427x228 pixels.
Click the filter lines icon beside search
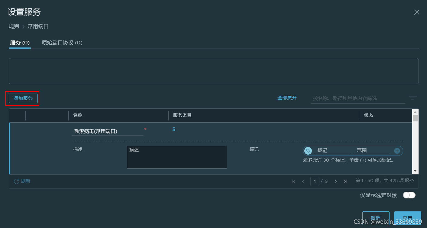click(412, 98)
